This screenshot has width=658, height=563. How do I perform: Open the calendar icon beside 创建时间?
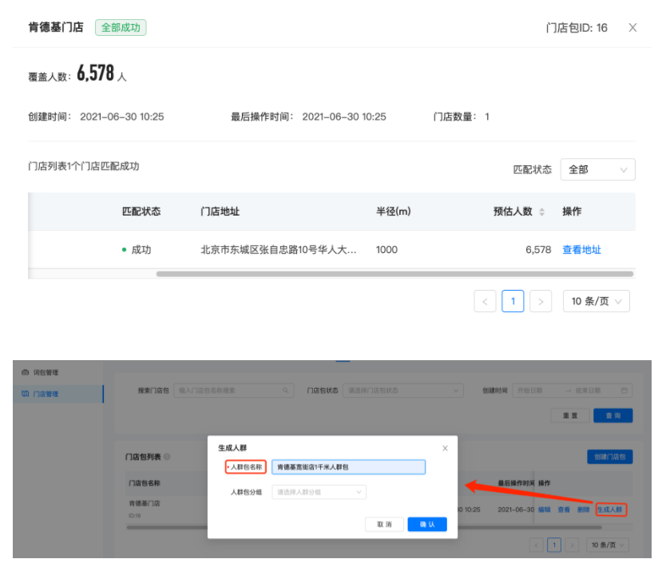point(624,391)
